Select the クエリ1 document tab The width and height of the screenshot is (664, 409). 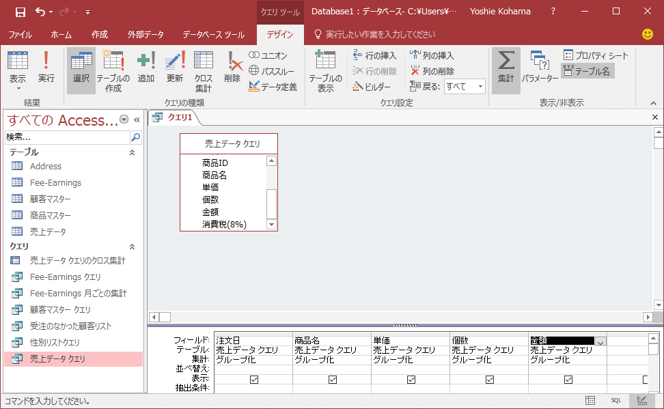click(x=174, y=117)
